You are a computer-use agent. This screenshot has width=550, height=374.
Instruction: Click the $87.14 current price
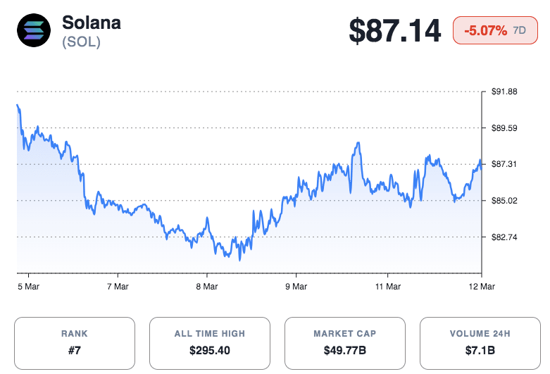click(x=395, y=31)
